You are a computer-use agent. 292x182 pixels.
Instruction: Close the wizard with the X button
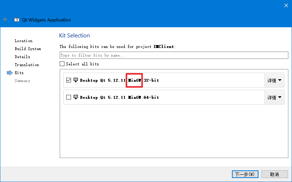tap(286, 5)
